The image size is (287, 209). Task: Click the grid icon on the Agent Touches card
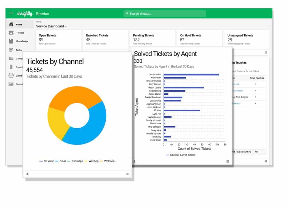265,161
